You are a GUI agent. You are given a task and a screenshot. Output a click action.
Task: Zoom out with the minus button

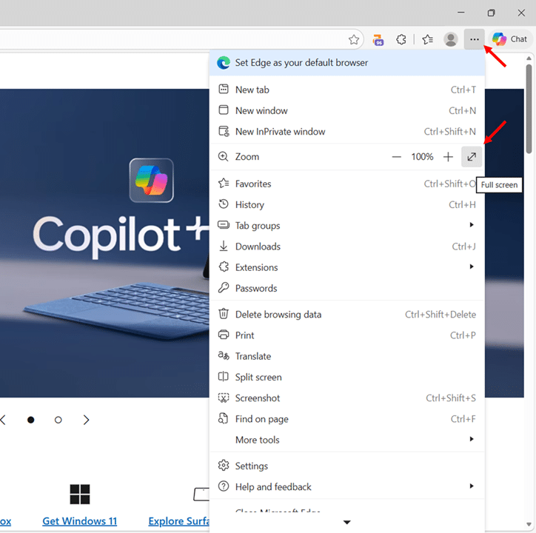coord(397,157)
